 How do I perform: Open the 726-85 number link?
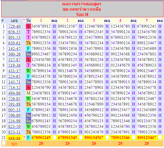coord(14,99)
